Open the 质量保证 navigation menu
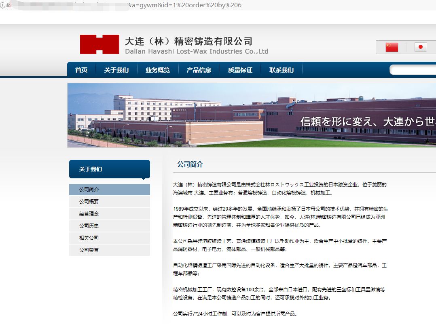This screenshot has width=436, height=324. point(240,70)
